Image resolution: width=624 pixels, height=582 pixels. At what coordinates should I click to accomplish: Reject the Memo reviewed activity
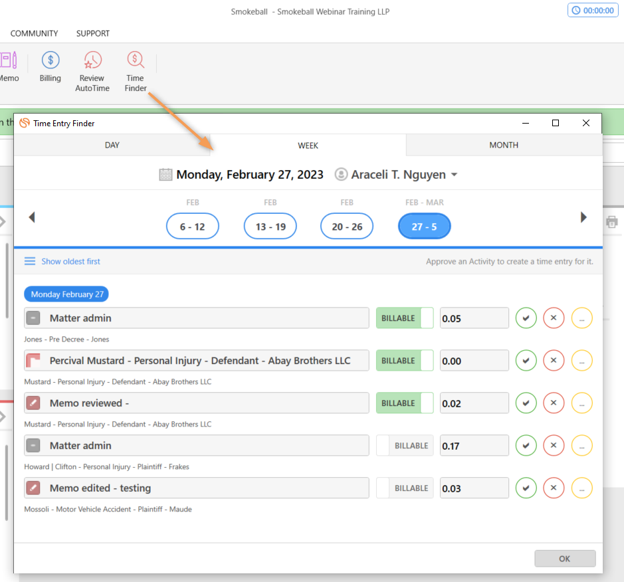[554, 403]
